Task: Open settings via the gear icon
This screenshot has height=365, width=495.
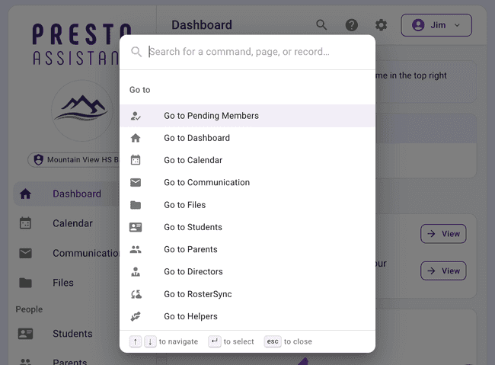Action: click(x=381, y=24)
